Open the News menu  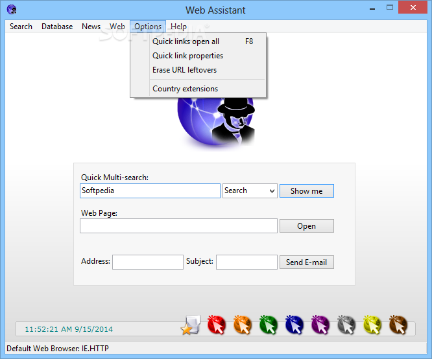[x=91, y=27]
